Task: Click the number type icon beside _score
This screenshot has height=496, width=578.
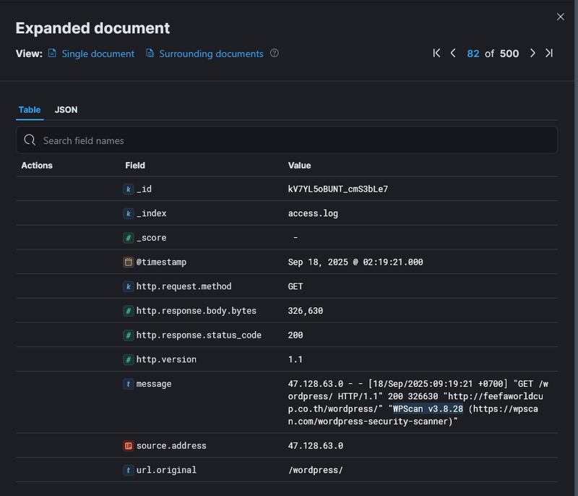Action: (128, 238)
